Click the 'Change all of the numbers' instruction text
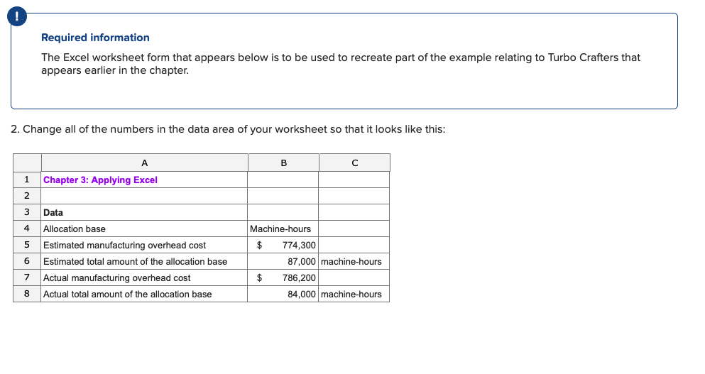 (x=228, y=129)
